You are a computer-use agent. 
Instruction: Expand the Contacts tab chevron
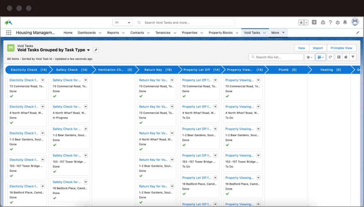(148, 33)
